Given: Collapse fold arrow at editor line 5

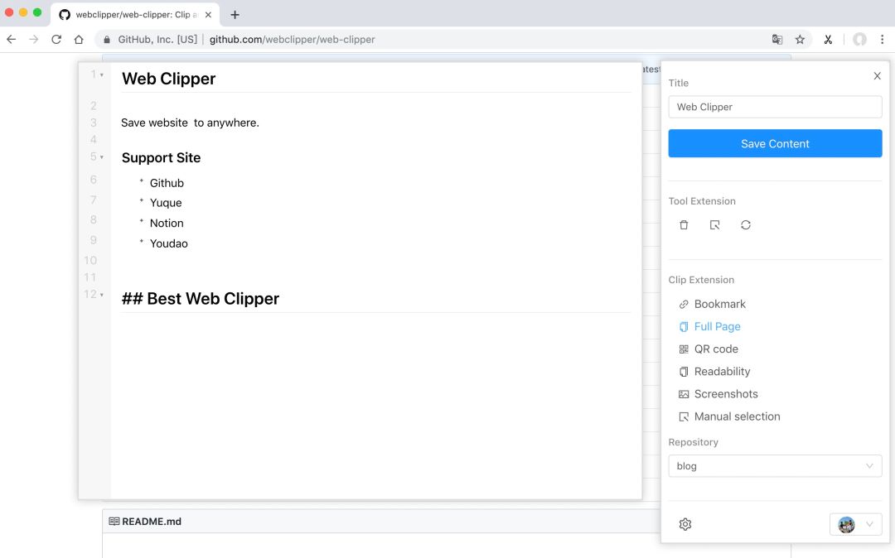Looking at the screenshot, I should pyautogui.click(x=102, y=157).
